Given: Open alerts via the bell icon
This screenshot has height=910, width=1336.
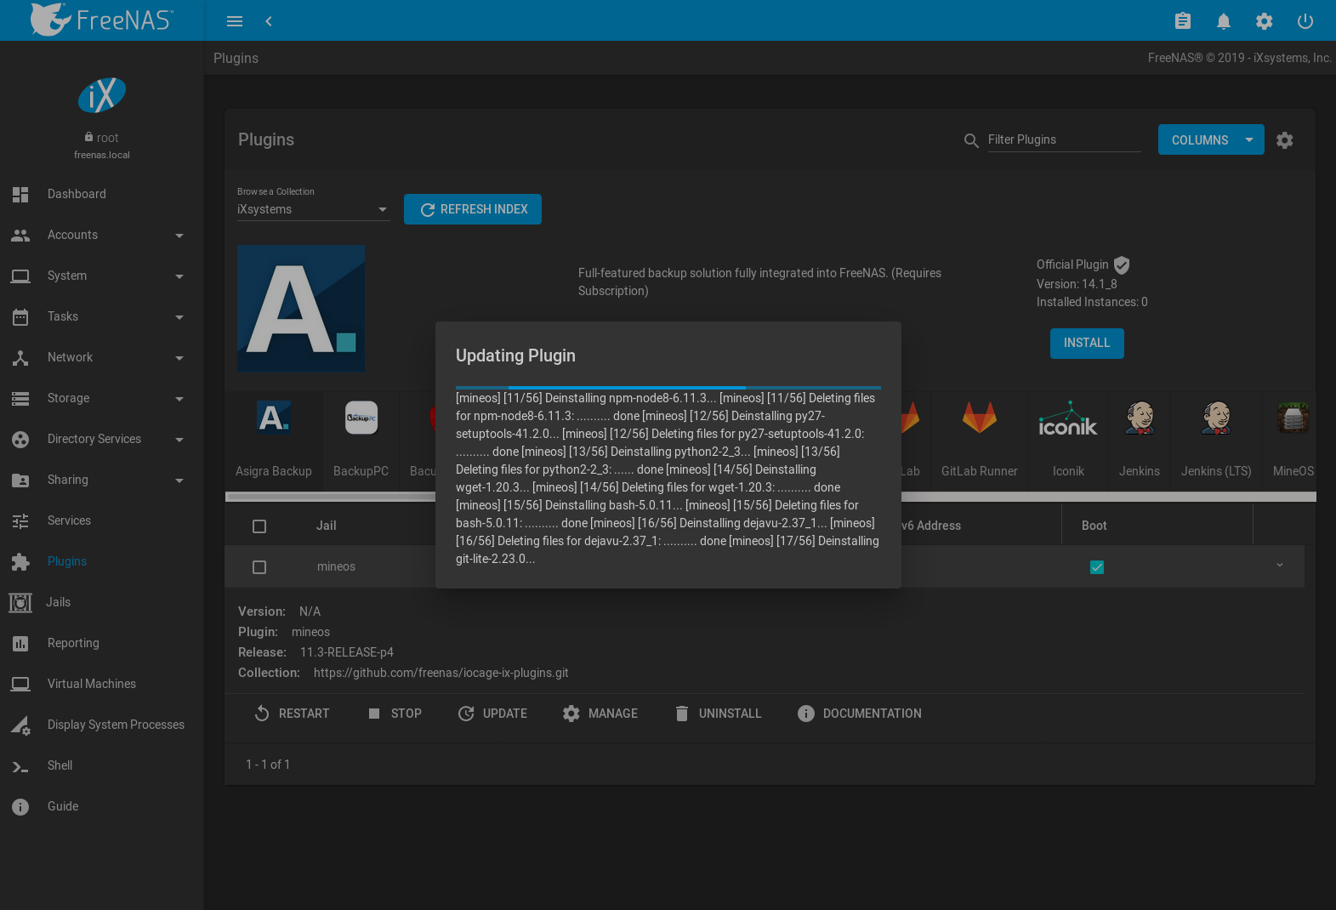Looking at the screenshot, I should click(1224, 21).
